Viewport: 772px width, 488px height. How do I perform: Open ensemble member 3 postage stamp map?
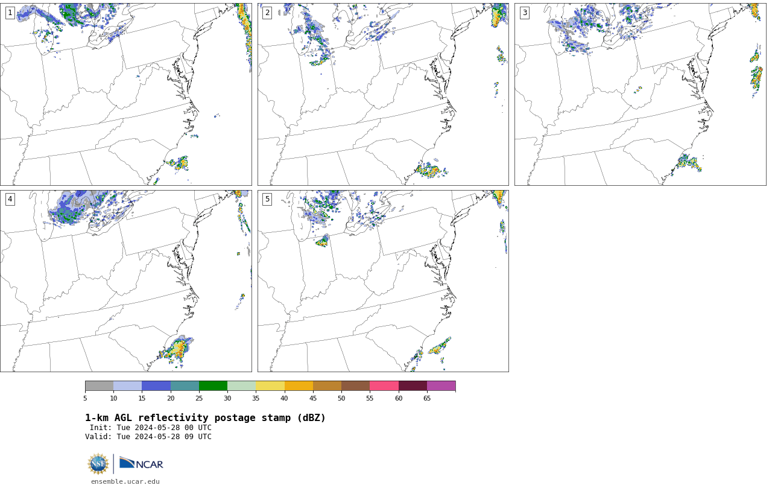pos(640,94)
